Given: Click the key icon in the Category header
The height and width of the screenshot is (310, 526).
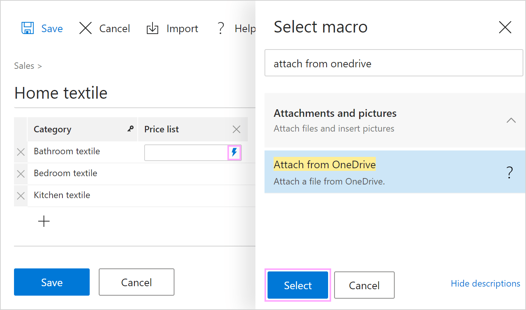Looking at the screenshot, I should [131, 129].
